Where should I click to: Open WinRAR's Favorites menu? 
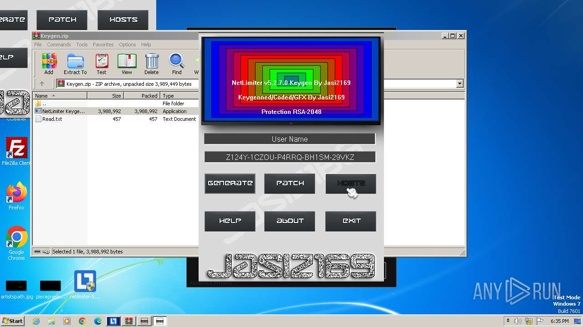point(103,45)
